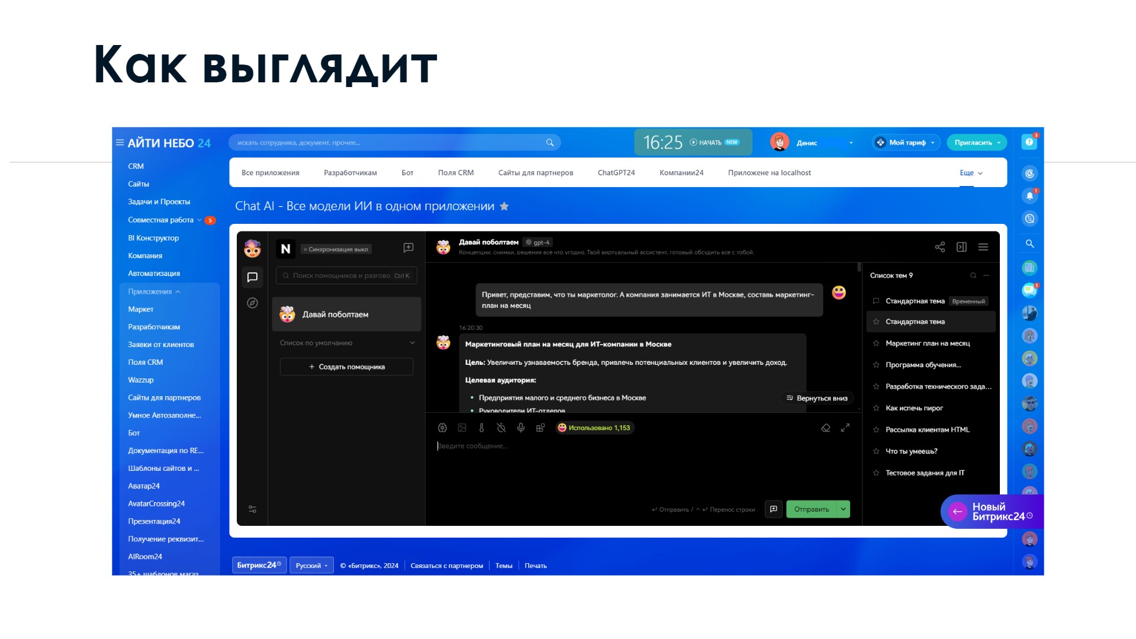Select the 'Давай поболтаем' assistant in list
Screen dimensions: 1136x639
pos(347,314)
